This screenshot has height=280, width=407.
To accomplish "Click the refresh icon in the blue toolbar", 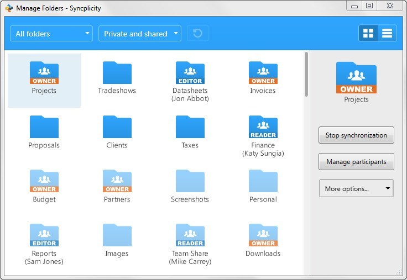I will pyautogui.click(x=197, y=33).
